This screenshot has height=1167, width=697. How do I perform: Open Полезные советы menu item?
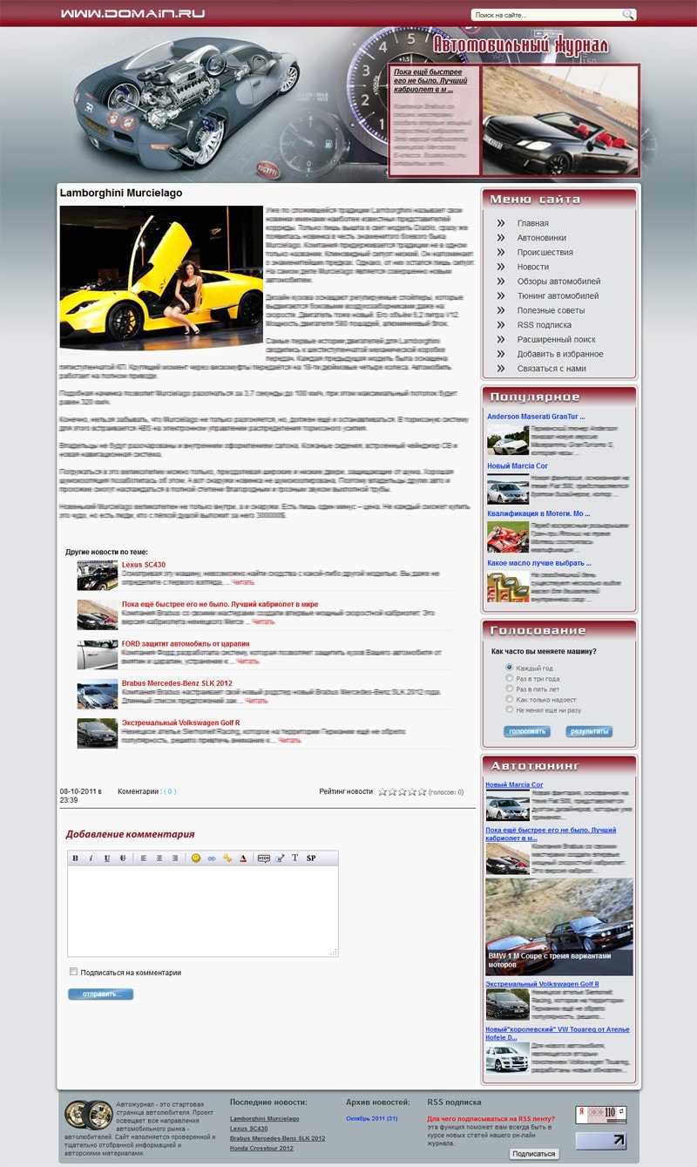click(551, 310)
